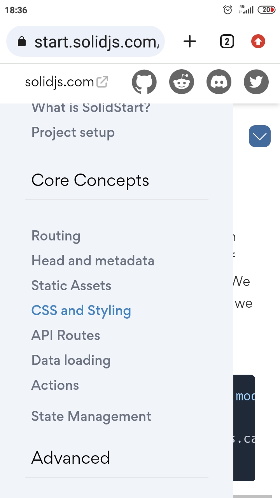Click the external link icon next to solidjs.com
The height and width of the screenshot is (498, 280).
102,81
